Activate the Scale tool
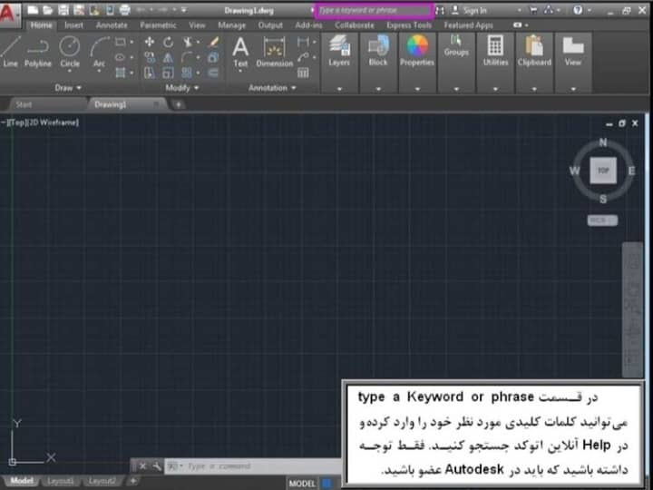 click(169, 73)
